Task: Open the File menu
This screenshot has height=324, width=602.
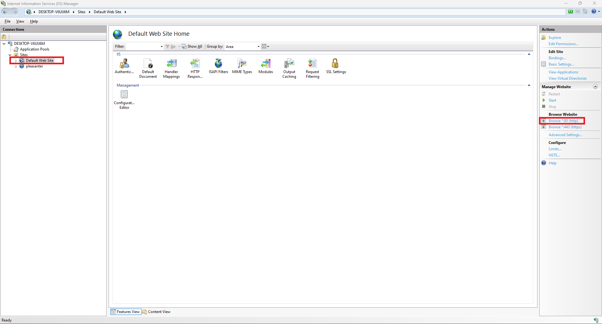Action: (x=8, y=21)
